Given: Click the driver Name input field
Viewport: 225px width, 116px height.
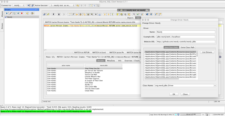Looking at the screenshot, I should (186, 32).
